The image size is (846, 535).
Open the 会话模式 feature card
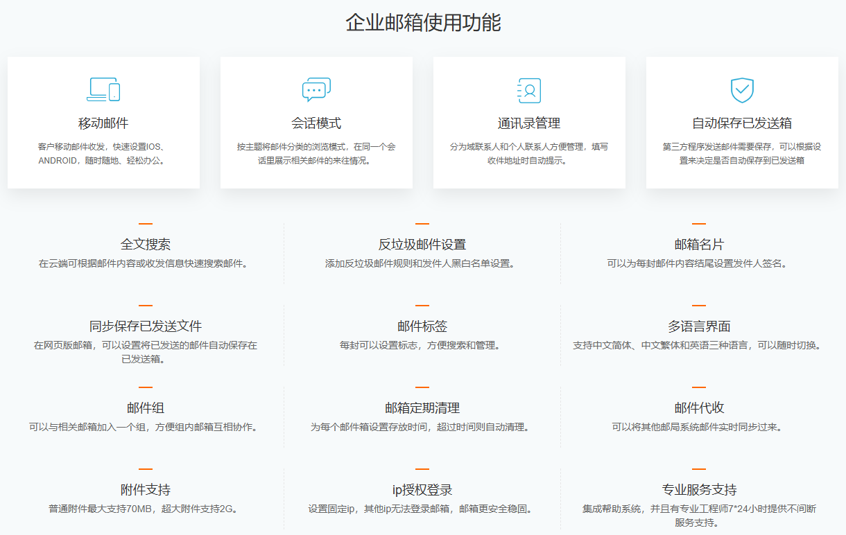[317, 123]
